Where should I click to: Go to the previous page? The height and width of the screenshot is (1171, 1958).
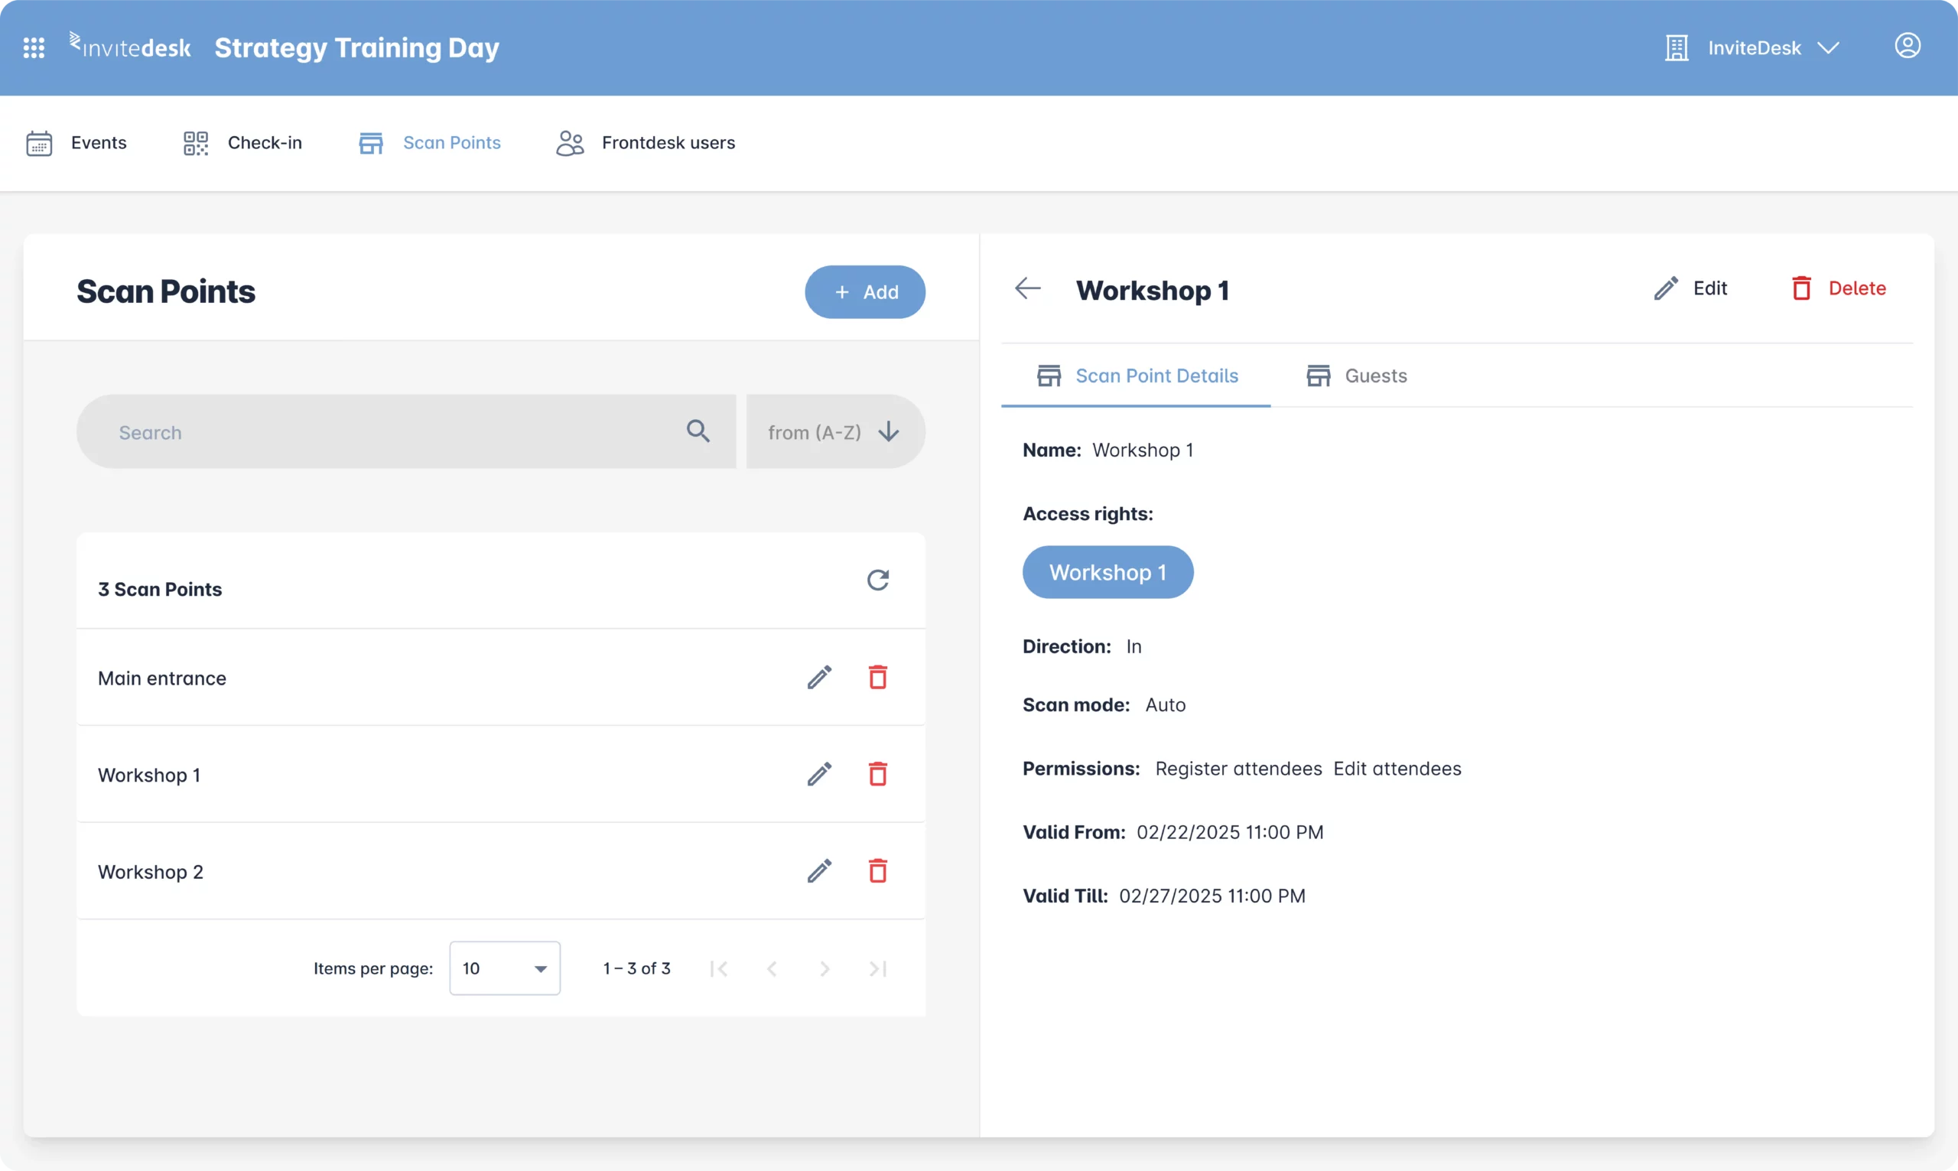coord(772,968)
